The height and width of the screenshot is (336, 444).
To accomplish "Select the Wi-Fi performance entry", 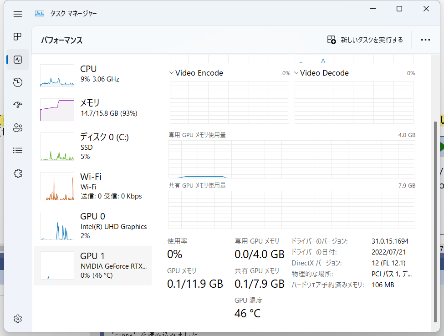I will click(93, 186).
